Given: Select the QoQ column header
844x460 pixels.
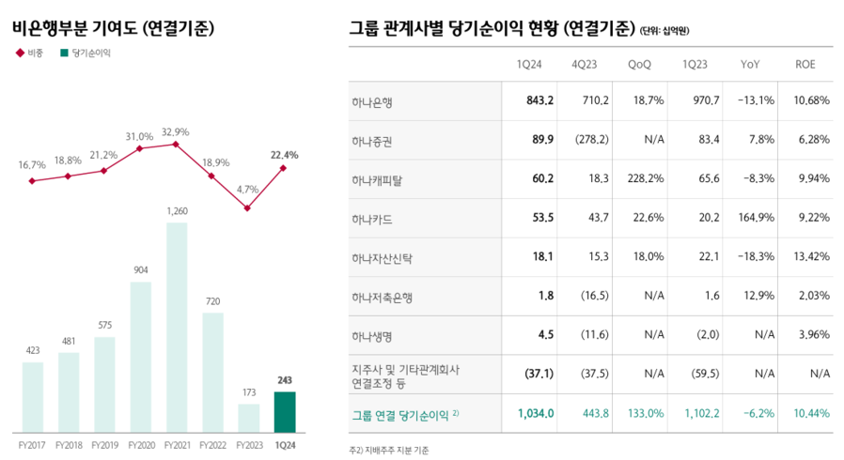Looking at the screenshot, I should pyautogui.click(x=642, y=64).
